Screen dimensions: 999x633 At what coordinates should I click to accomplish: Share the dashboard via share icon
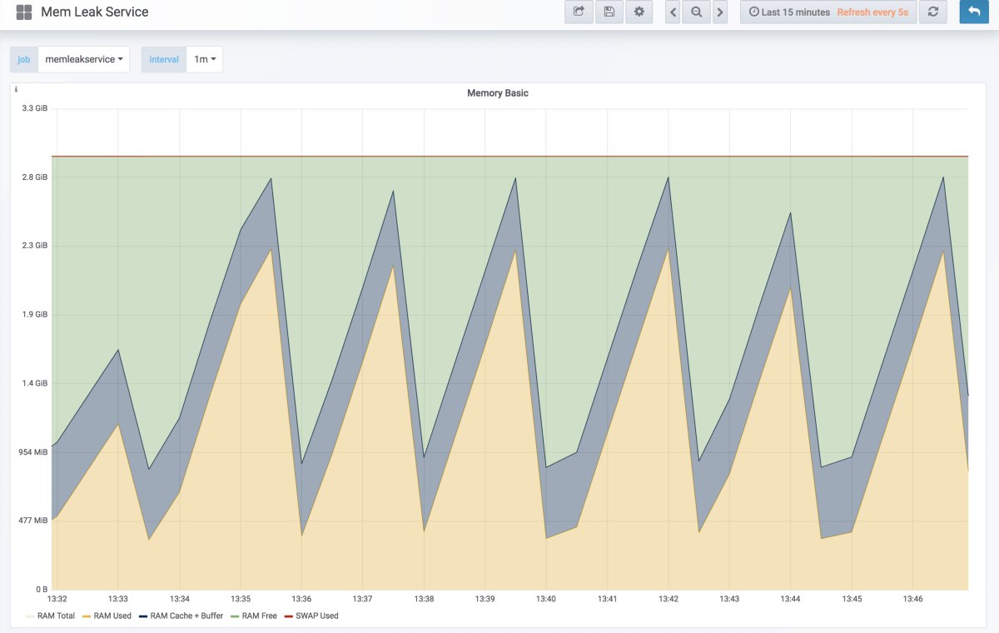tap(579, 12)
